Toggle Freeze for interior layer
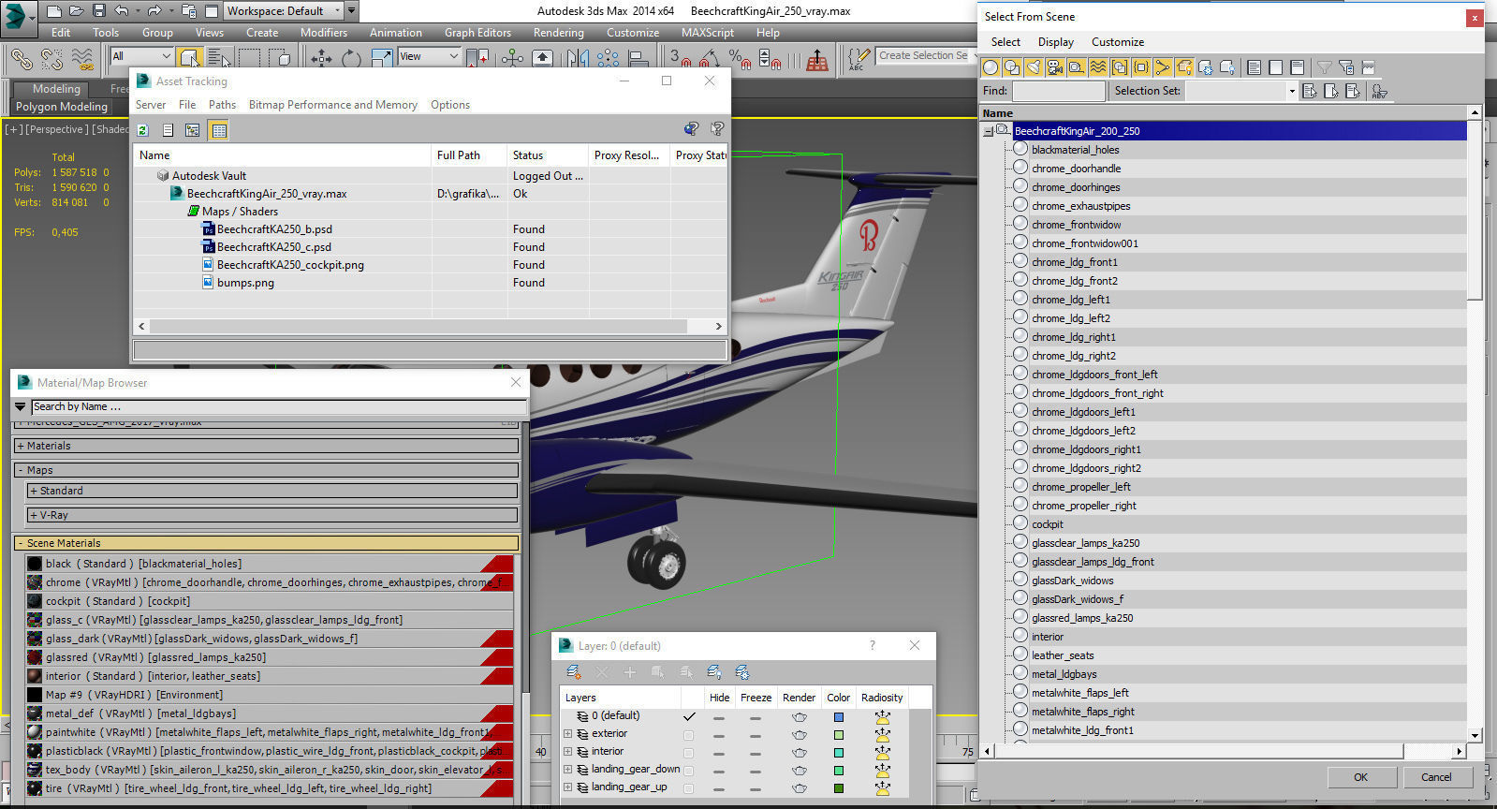 (x=756, y=753)
